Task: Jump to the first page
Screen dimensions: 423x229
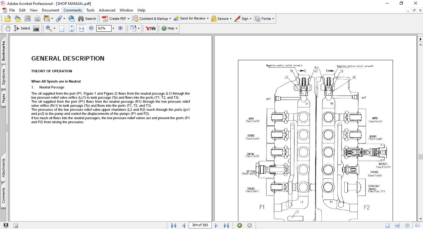Action: [174, 225]
